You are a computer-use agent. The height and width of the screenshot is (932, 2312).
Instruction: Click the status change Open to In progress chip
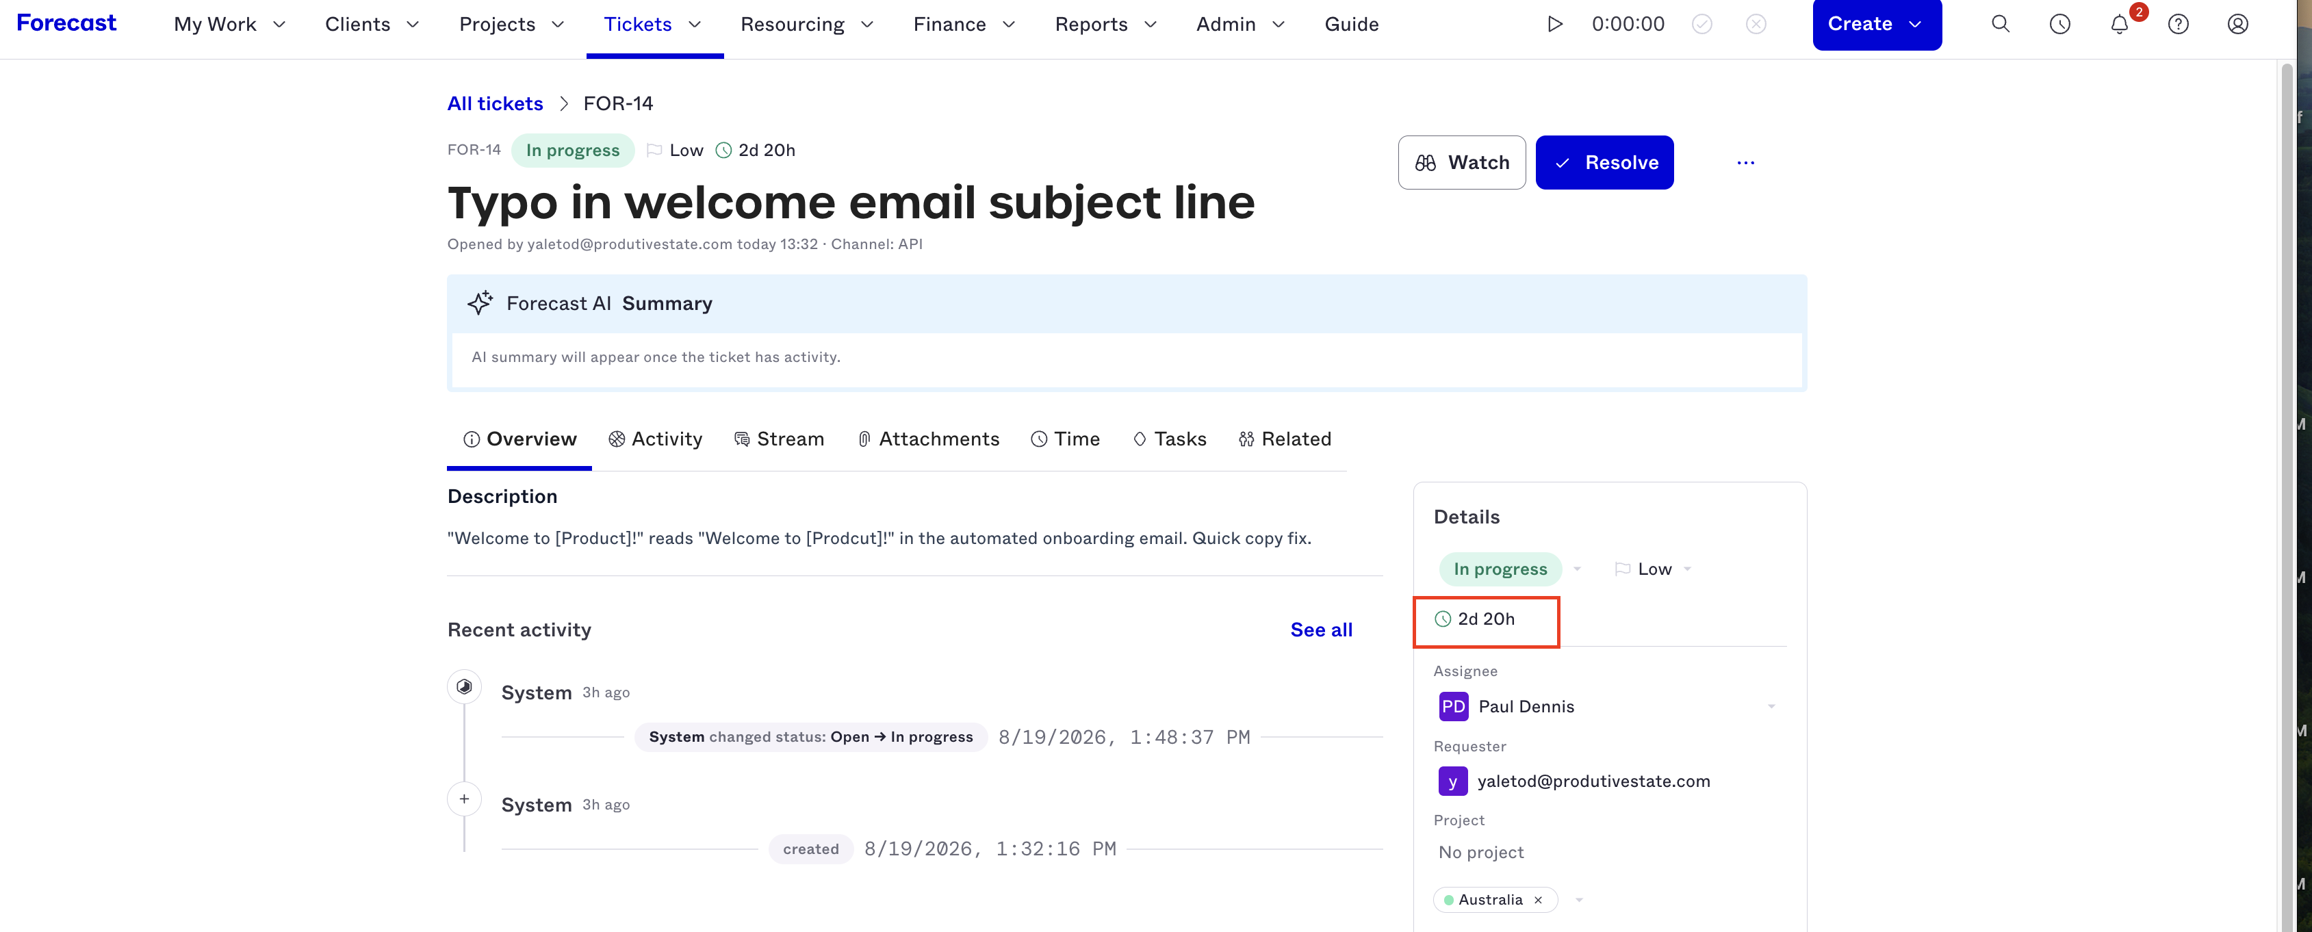[811, 736]
